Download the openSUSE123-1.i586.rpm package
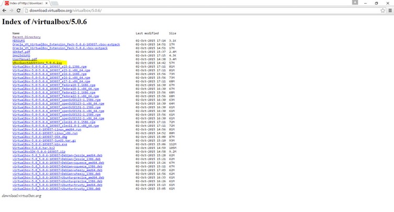The height and width of the screenshot is (212, 394). coord(57,99)
